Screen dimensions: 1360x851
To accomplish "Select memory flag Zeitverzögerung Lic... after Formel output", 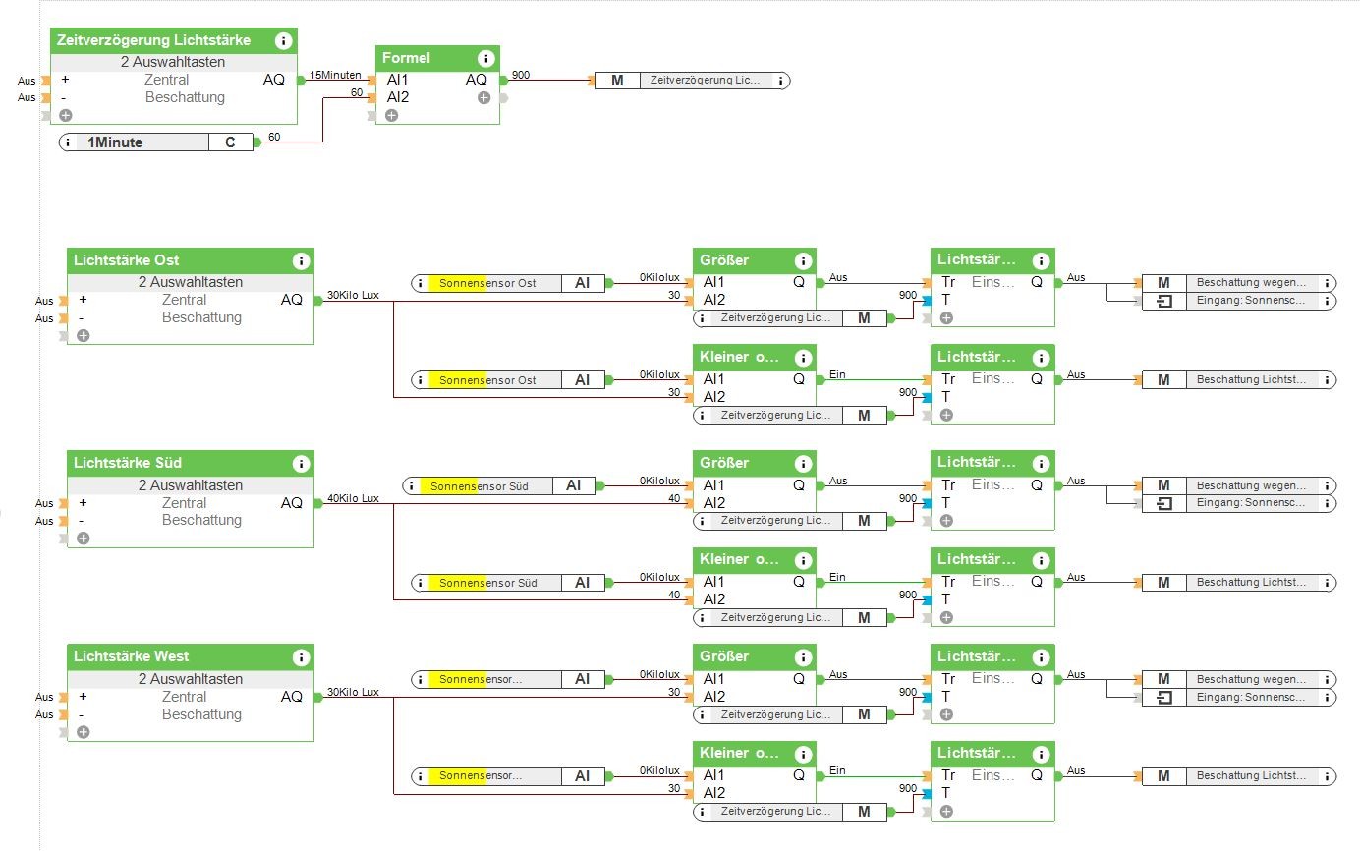I will click(x=693, y=81).
